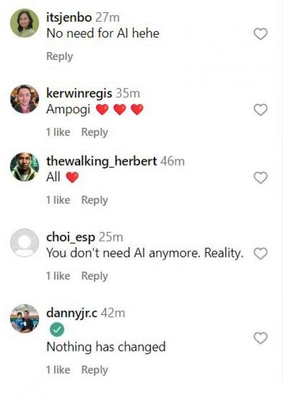283x401 pixels.
Task: Open itsjenbo's profile picture
Action: (x=25, y=23)
